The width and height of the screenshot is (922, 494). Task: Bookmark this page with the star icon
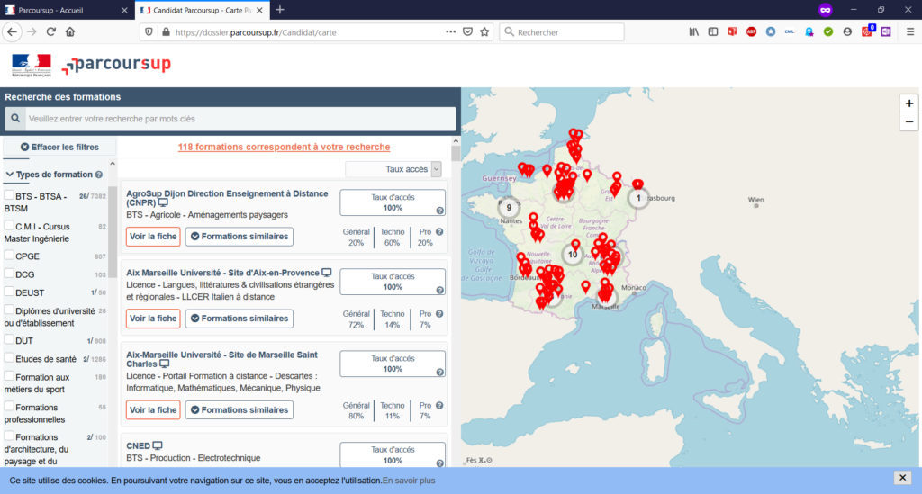(484, 32)
